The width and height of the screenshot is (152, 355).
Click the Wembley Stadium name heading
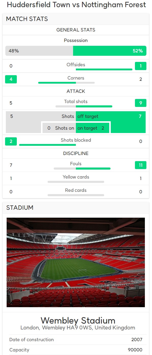point(78,320)
